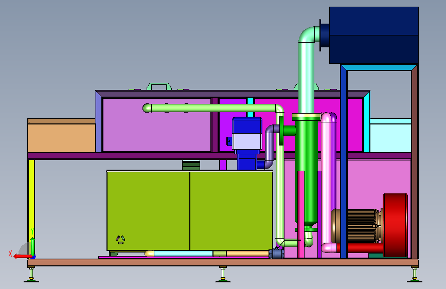Click the red blower housing
The height and width of the screenshot is (289, 446).
pos(396,225)
